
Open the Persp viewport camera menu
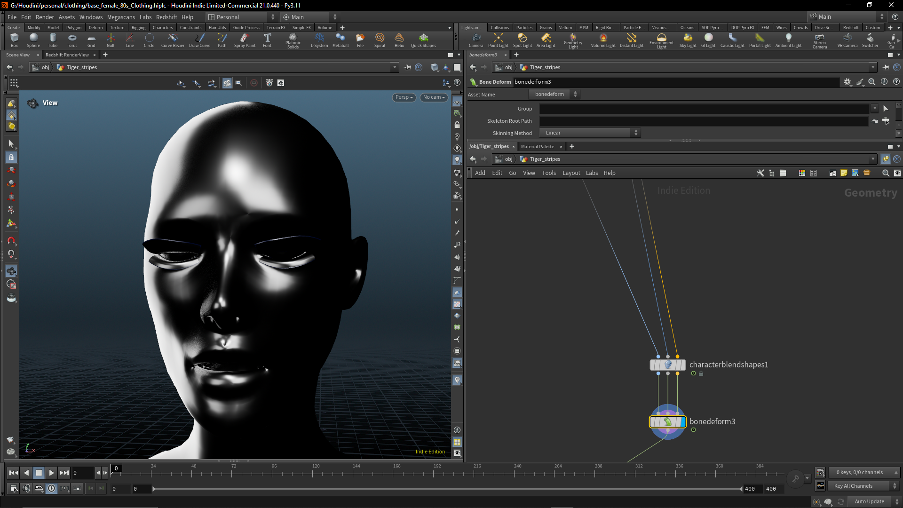pos(404,97)
